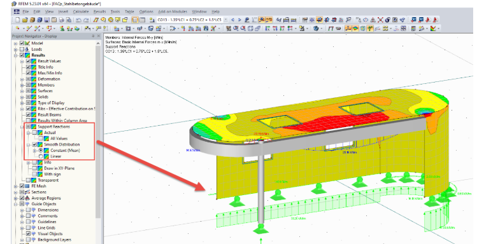Screen dimensions: 484x244
Task: Close the Project Navigator panel
Action: click(x=99, y=36)
